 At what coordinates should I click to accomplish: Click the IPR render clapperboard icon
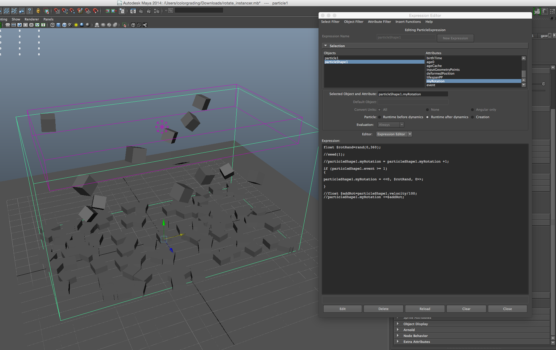pyautogui.click(x=149, y=11)
